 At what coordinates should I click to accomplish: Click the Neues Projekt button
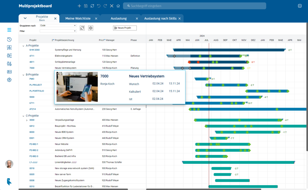tap(125, 28)
